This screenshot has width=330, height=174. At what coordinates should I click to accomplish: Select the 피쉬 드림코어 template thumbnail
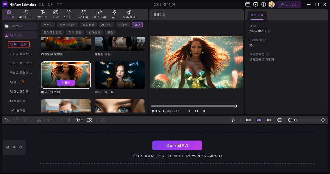point(120,75)
